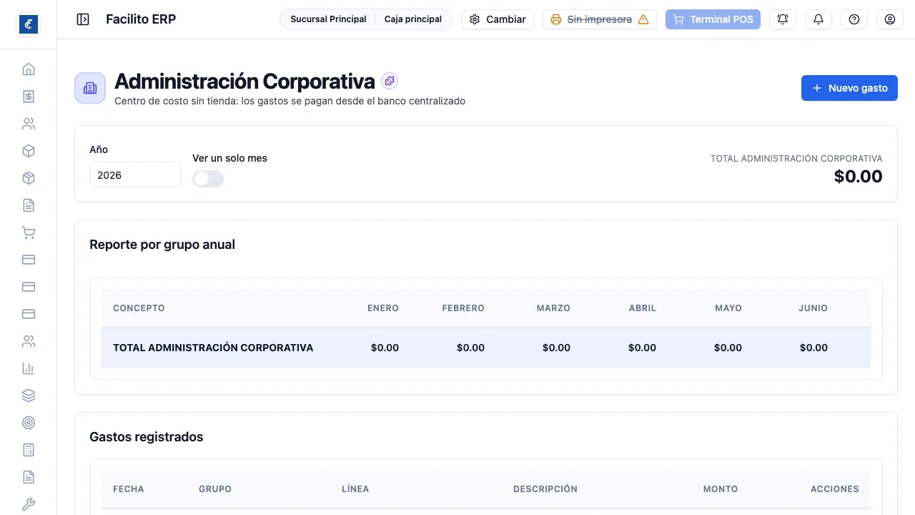Toggle the "Ver un solo mes" switch
Image resolution: width=915 pixels, height=515 pixels.
(x=208, y=179)
